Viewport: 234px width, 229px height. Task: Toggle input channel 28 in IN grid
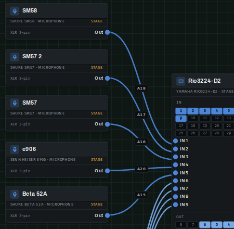[217, 133]
